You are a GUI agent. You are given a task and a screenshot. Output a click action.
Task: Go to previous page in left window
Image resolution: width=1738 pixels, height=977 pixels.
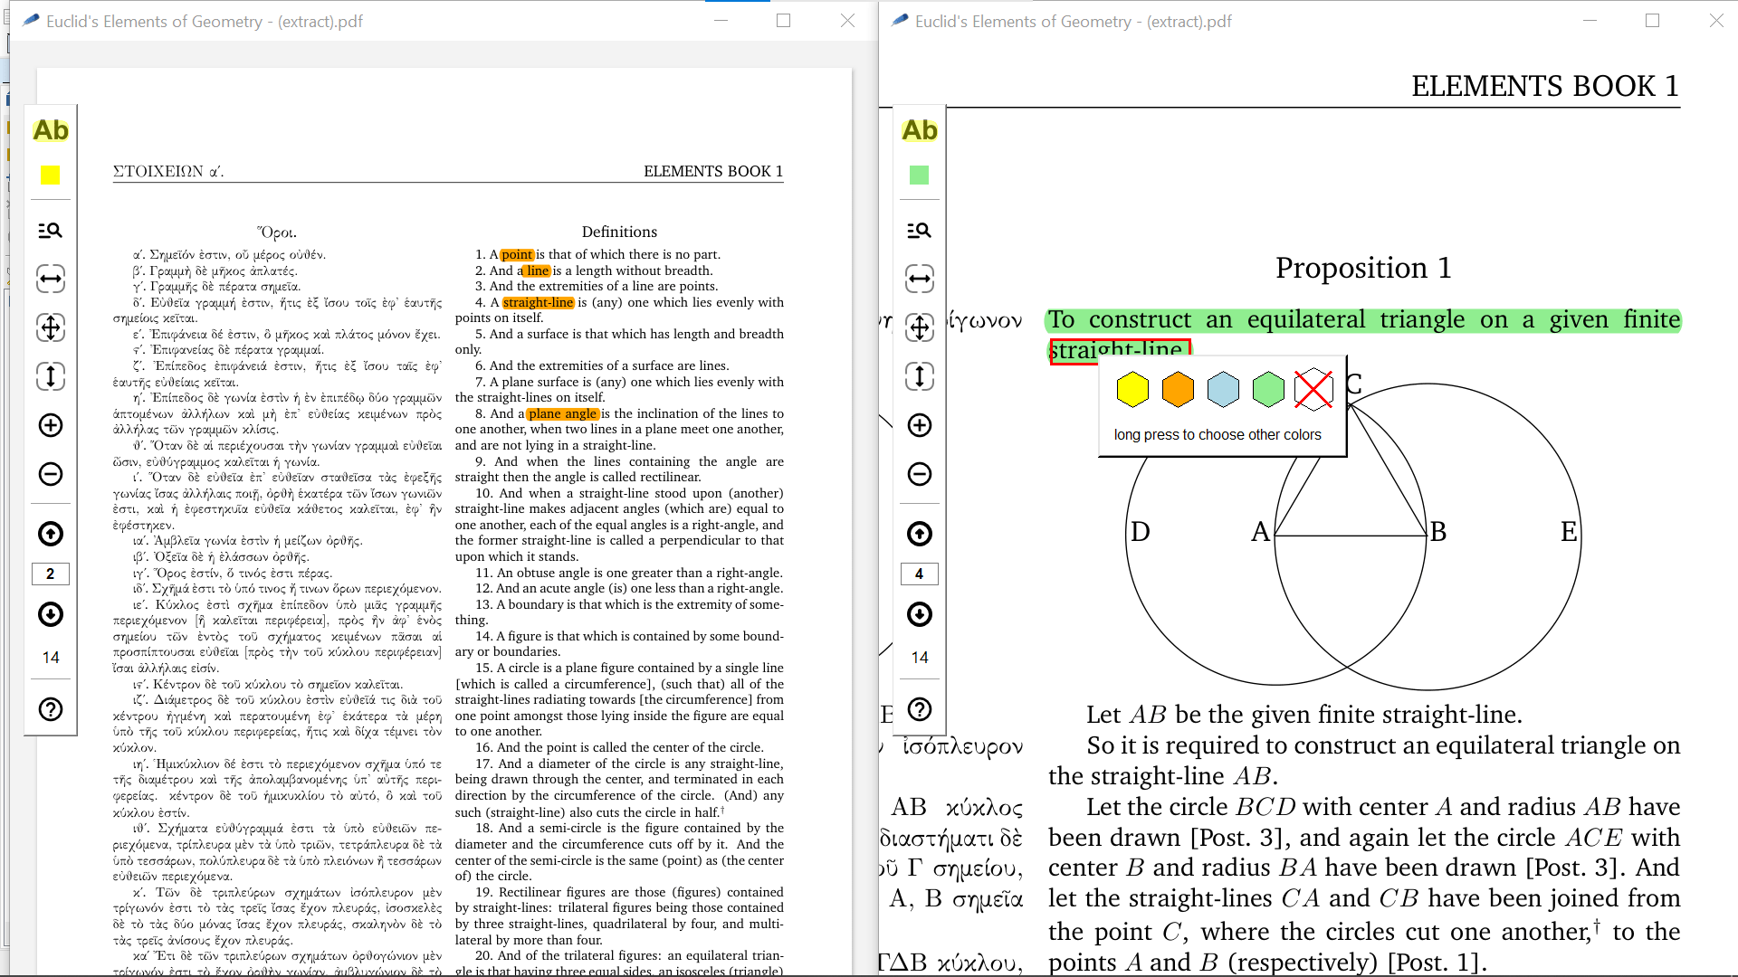tap(51, 534)
